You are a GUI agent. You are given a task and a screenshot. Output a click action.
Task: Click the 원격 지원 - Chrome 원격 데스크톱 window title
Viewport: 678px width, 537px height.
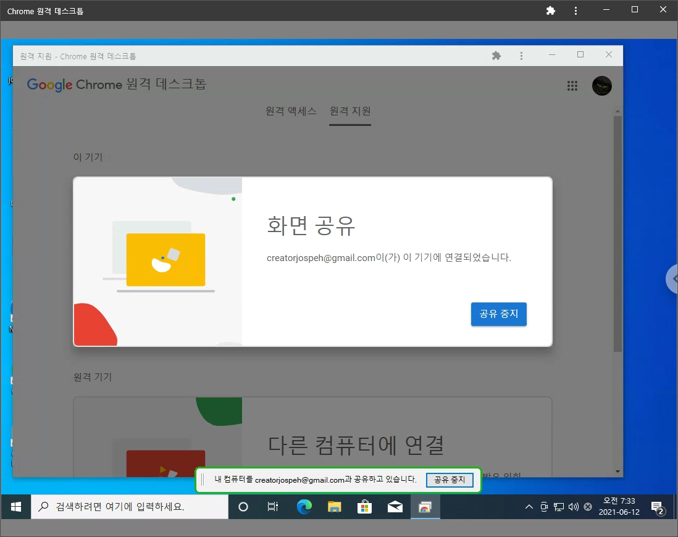[x=78, y=56]
